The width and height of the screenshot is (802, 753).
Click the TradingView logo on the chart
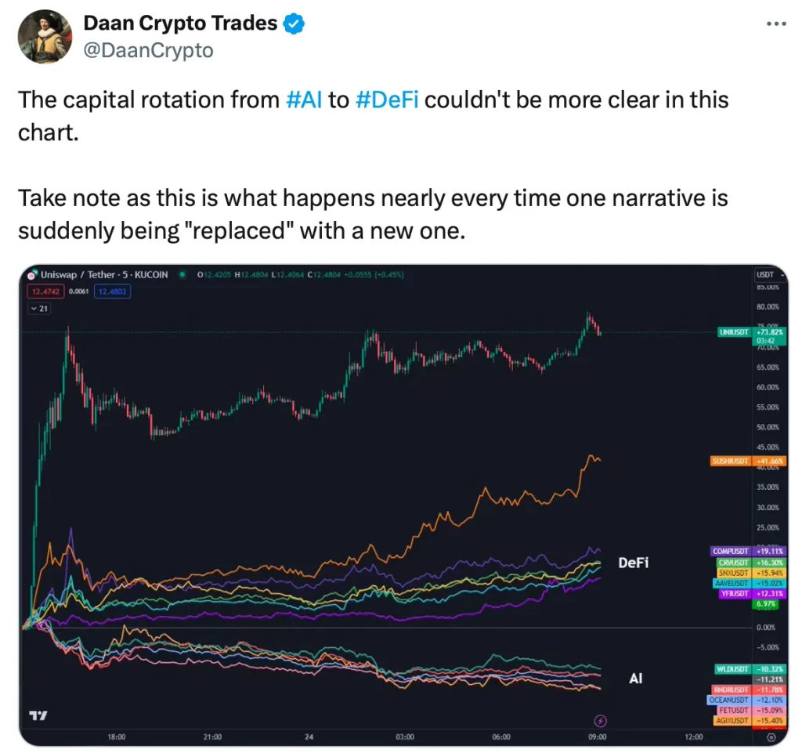click(37, 715)
